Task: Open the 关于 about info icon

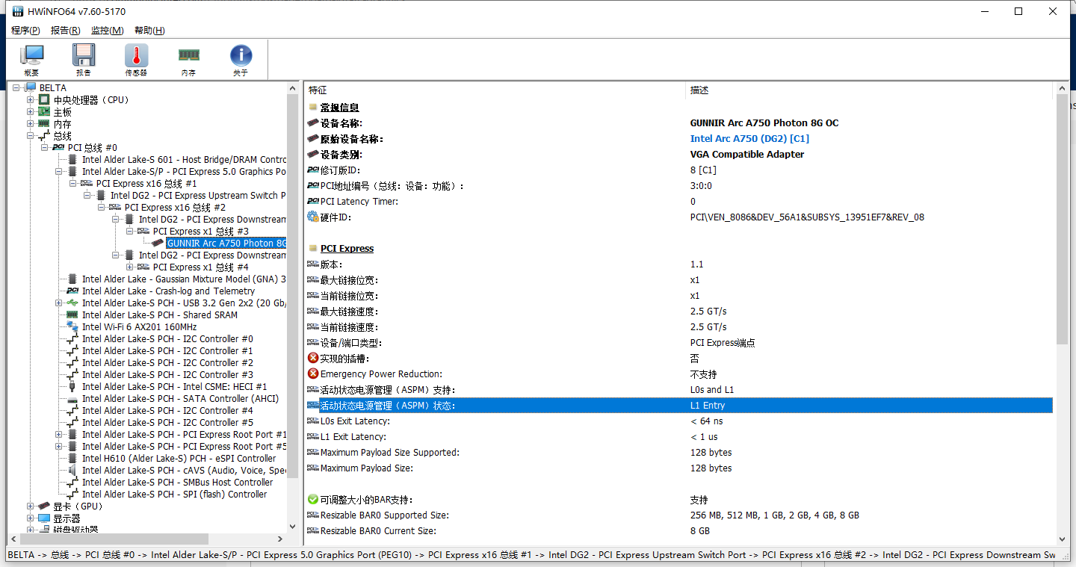Action: click(241, 60)
